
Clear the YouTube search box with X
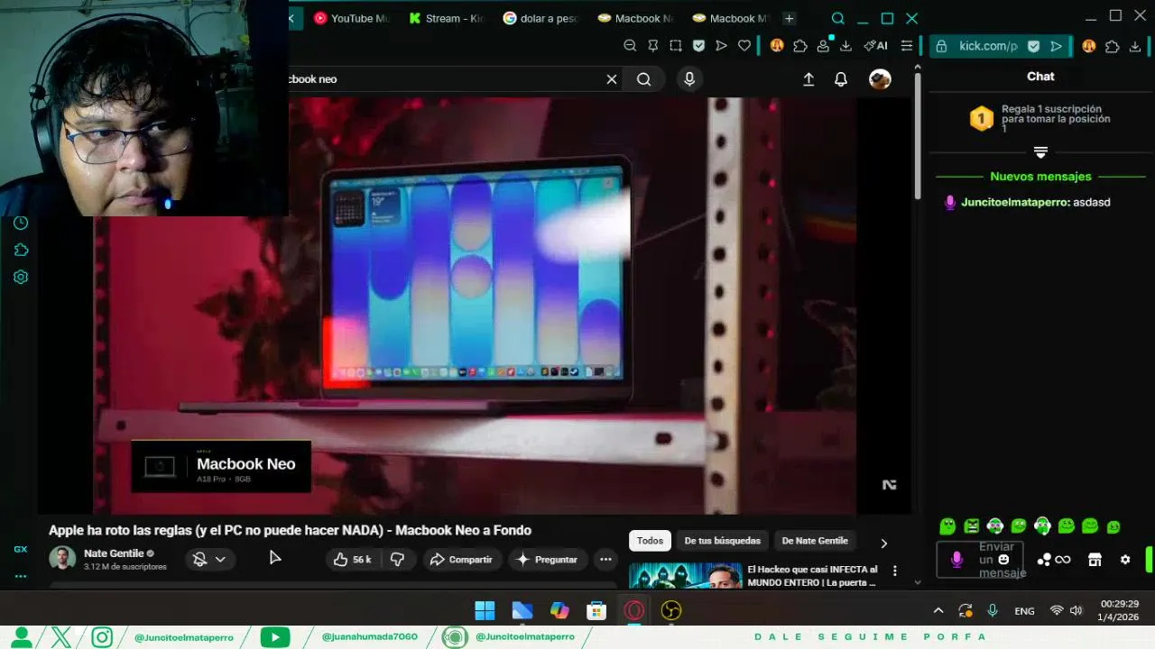612,79
